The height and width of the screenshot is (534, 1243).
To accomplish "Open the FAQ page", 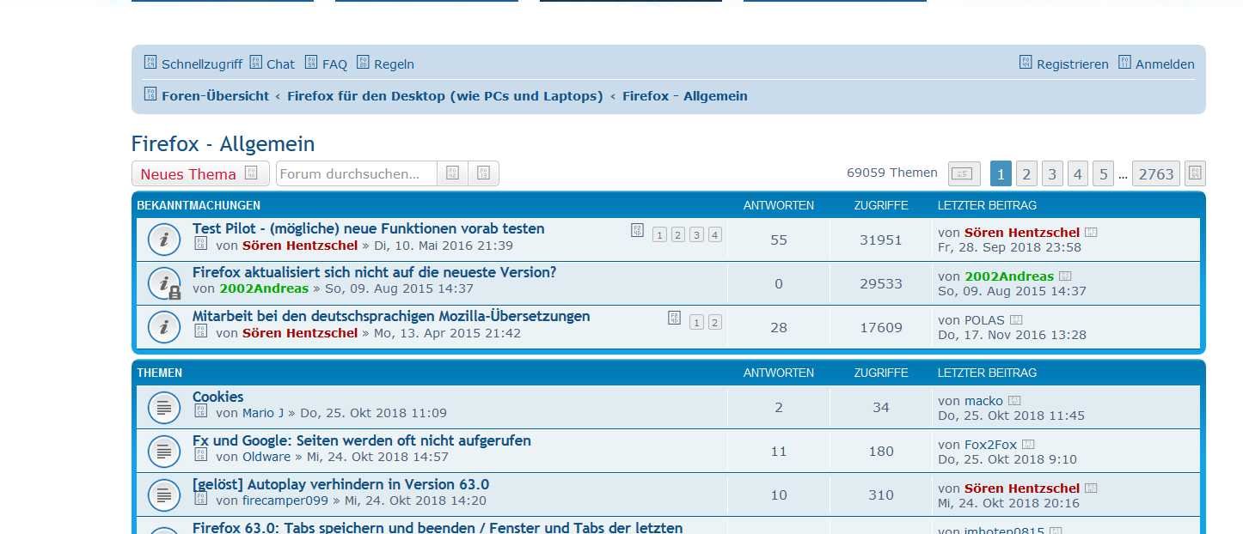I will [x=326, y=64].
